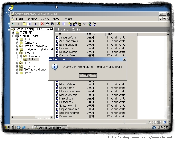The width and height of the screenshot is (175, 144).
Task: Select the ManilaAdmin user row
Action: coord(96,84)
